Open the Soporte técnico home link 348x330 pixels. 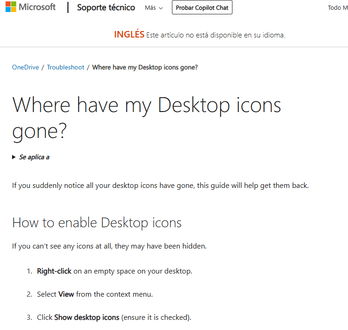coord(106,7)
